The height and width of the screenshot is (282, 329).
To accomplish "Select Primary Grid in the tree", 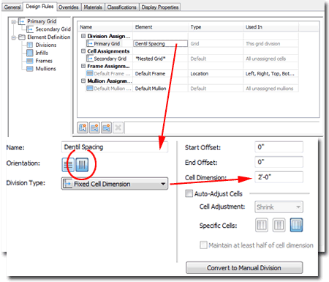I will [42, 21].
